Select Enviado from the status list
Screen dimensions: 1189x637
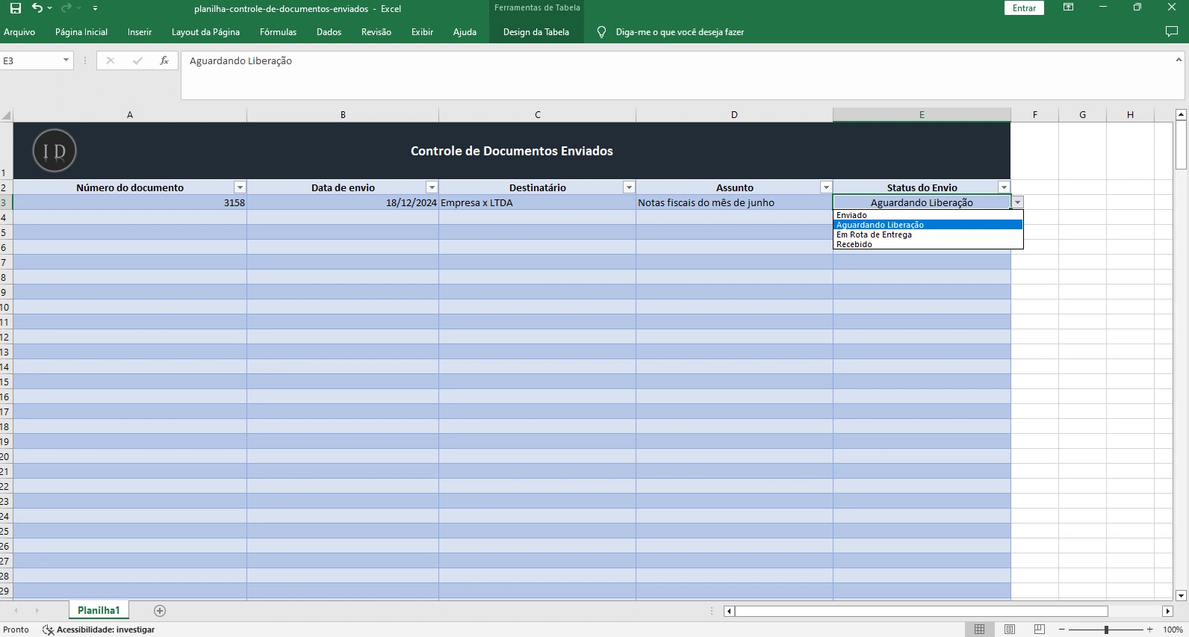[x=928, y=215]
